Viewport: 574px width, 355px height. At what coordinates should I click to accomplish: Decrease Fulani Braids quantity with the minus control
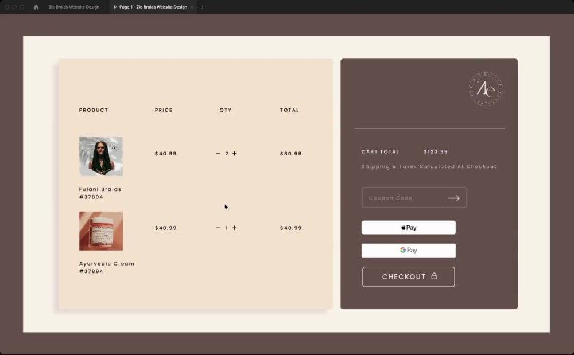218,153
